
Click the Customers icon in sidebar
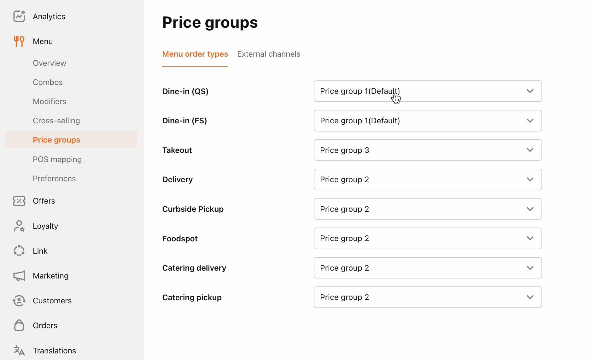pyautogui.click(x=19, y=301)
